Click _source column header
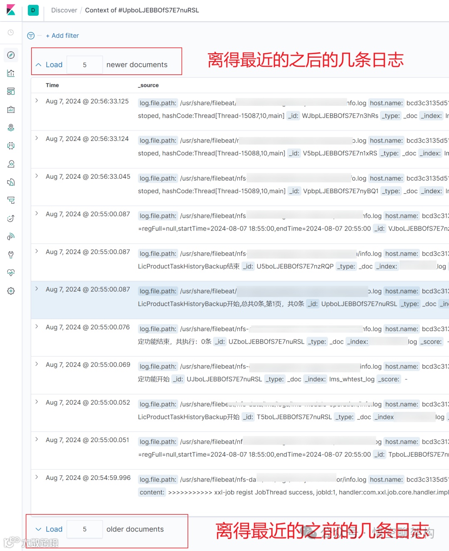The width and height of the screenshot is (449, 551). (148, 85)
